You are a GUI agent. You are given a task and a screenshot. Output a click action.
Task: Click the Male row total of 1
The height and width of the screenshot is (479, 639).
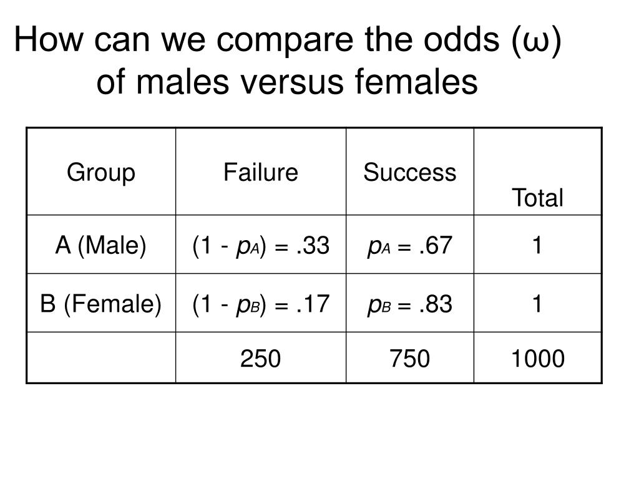tap(538, 244)
